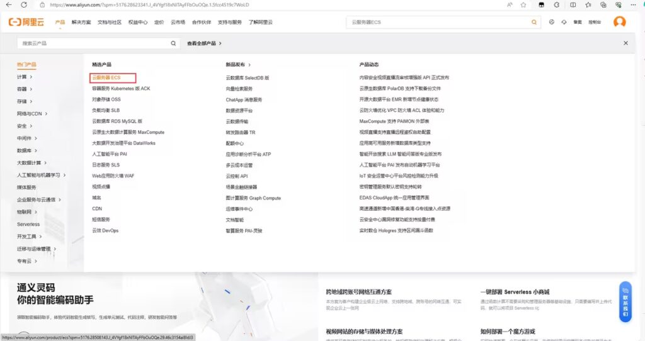Expand the 数据库 category
Screen dimensions: 645x341
(26, 151)
